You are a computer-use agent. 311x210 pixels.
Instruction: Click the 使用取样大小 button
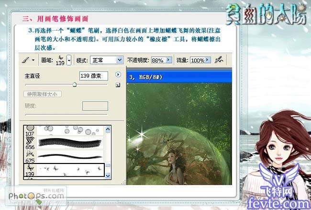(43, 94)
